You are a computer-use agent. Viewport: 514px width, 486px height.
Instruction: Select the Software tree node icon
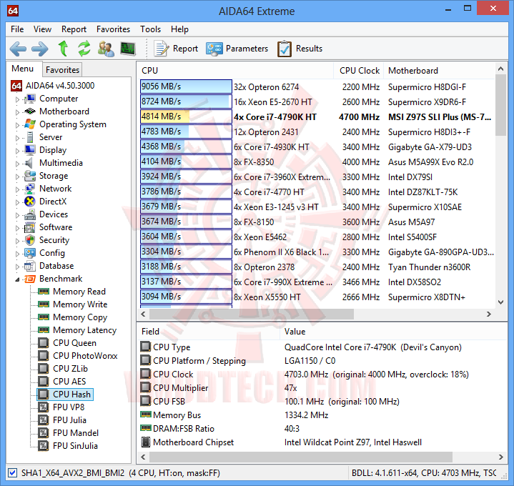pos(30,227)
